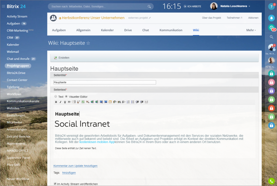The image size is (277, 186).
Task: Open the red lock chat icon
Action: coord(271,108)
